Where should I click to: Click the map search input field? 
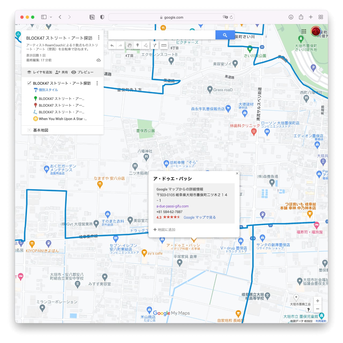(162, 35)
